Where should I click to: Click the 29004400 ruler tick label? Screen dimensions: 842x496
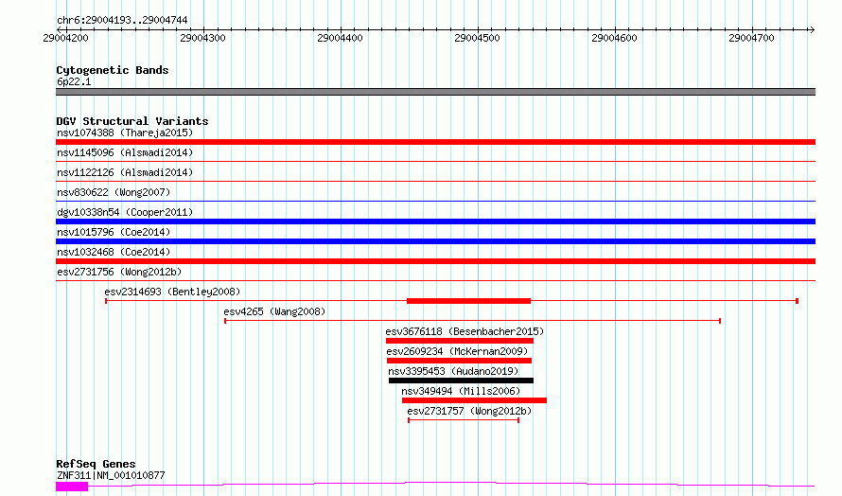click(340, 38)
